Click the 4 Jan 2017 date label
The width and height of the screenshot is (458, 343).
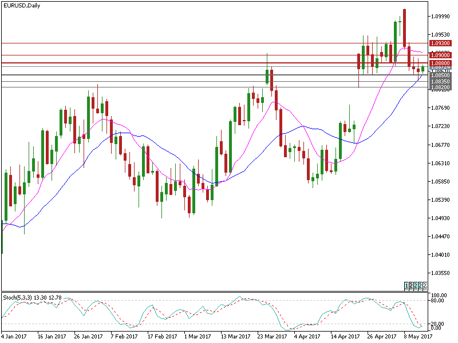pyautogui.click(x=14, y=336)
